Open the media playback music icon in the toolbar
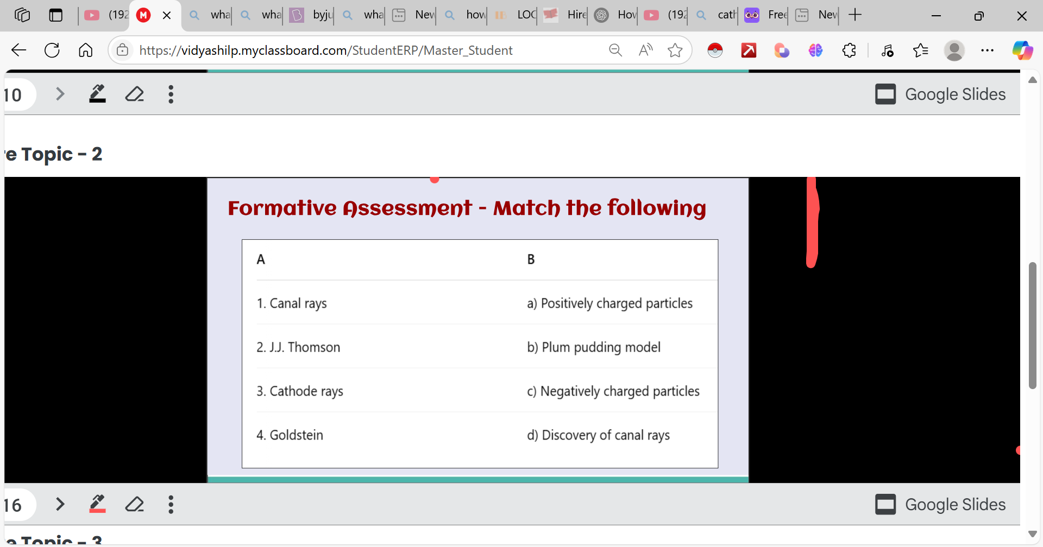The height and width of the screenshot is (547, 1043). [x=888, y=50]
